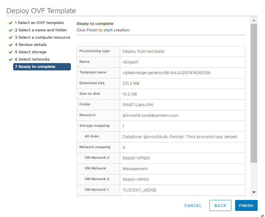Click the checkmark icon next to Select storage
This screenshot has height=217, width=265.
point(11,52)
